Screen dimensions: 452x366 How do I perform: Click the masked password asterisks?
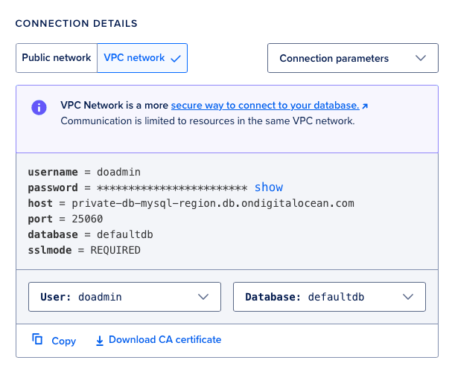[172, 187]
